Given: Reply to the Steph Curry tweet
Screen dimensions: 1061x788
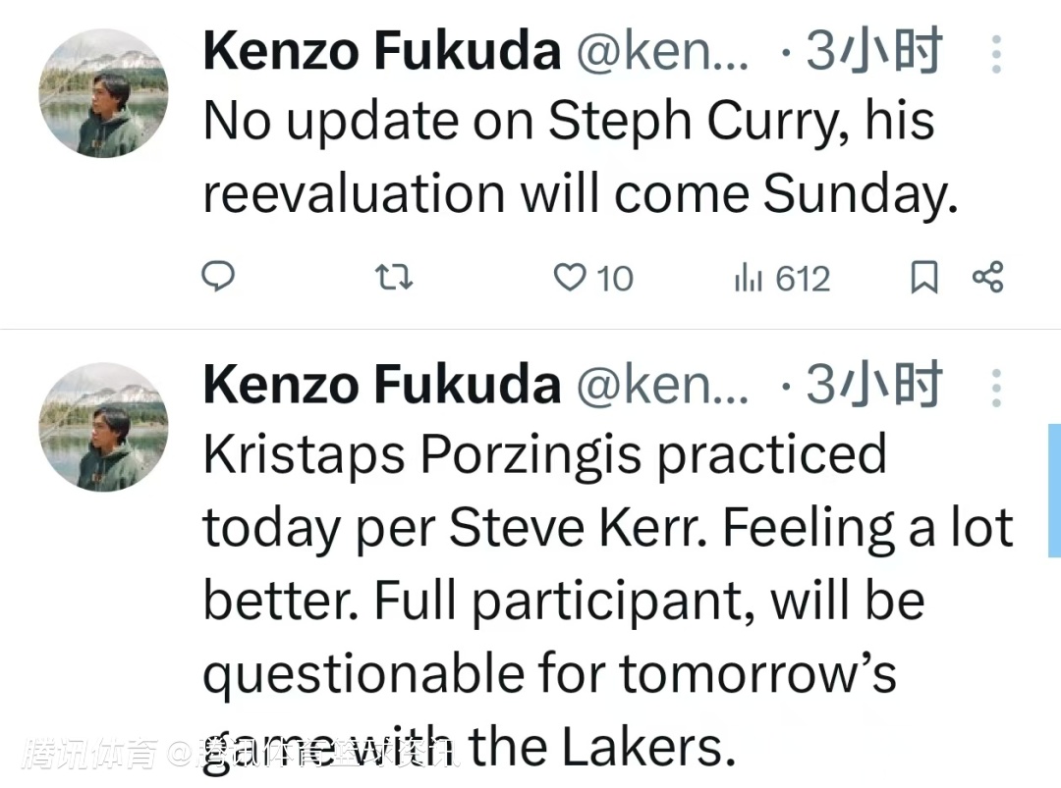Looking at the screenshot, I should pos(218,279).
